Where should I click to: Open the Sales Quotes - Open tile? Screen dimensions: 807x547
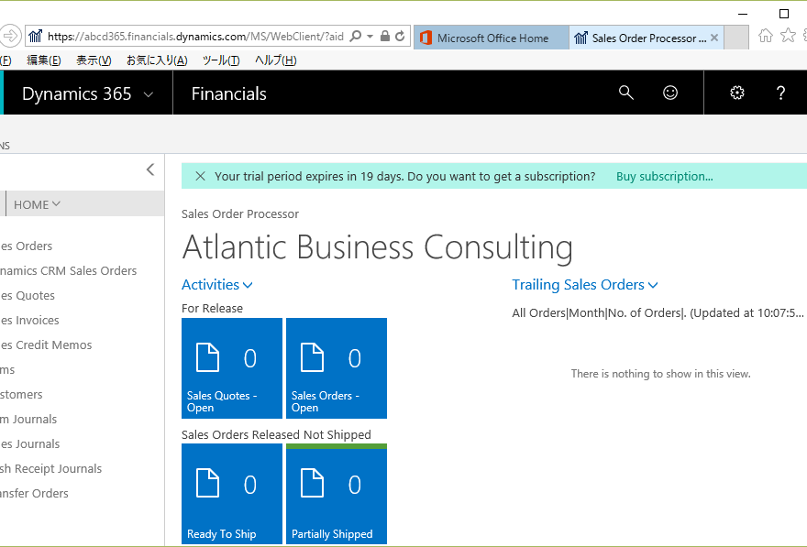(232, 368)
